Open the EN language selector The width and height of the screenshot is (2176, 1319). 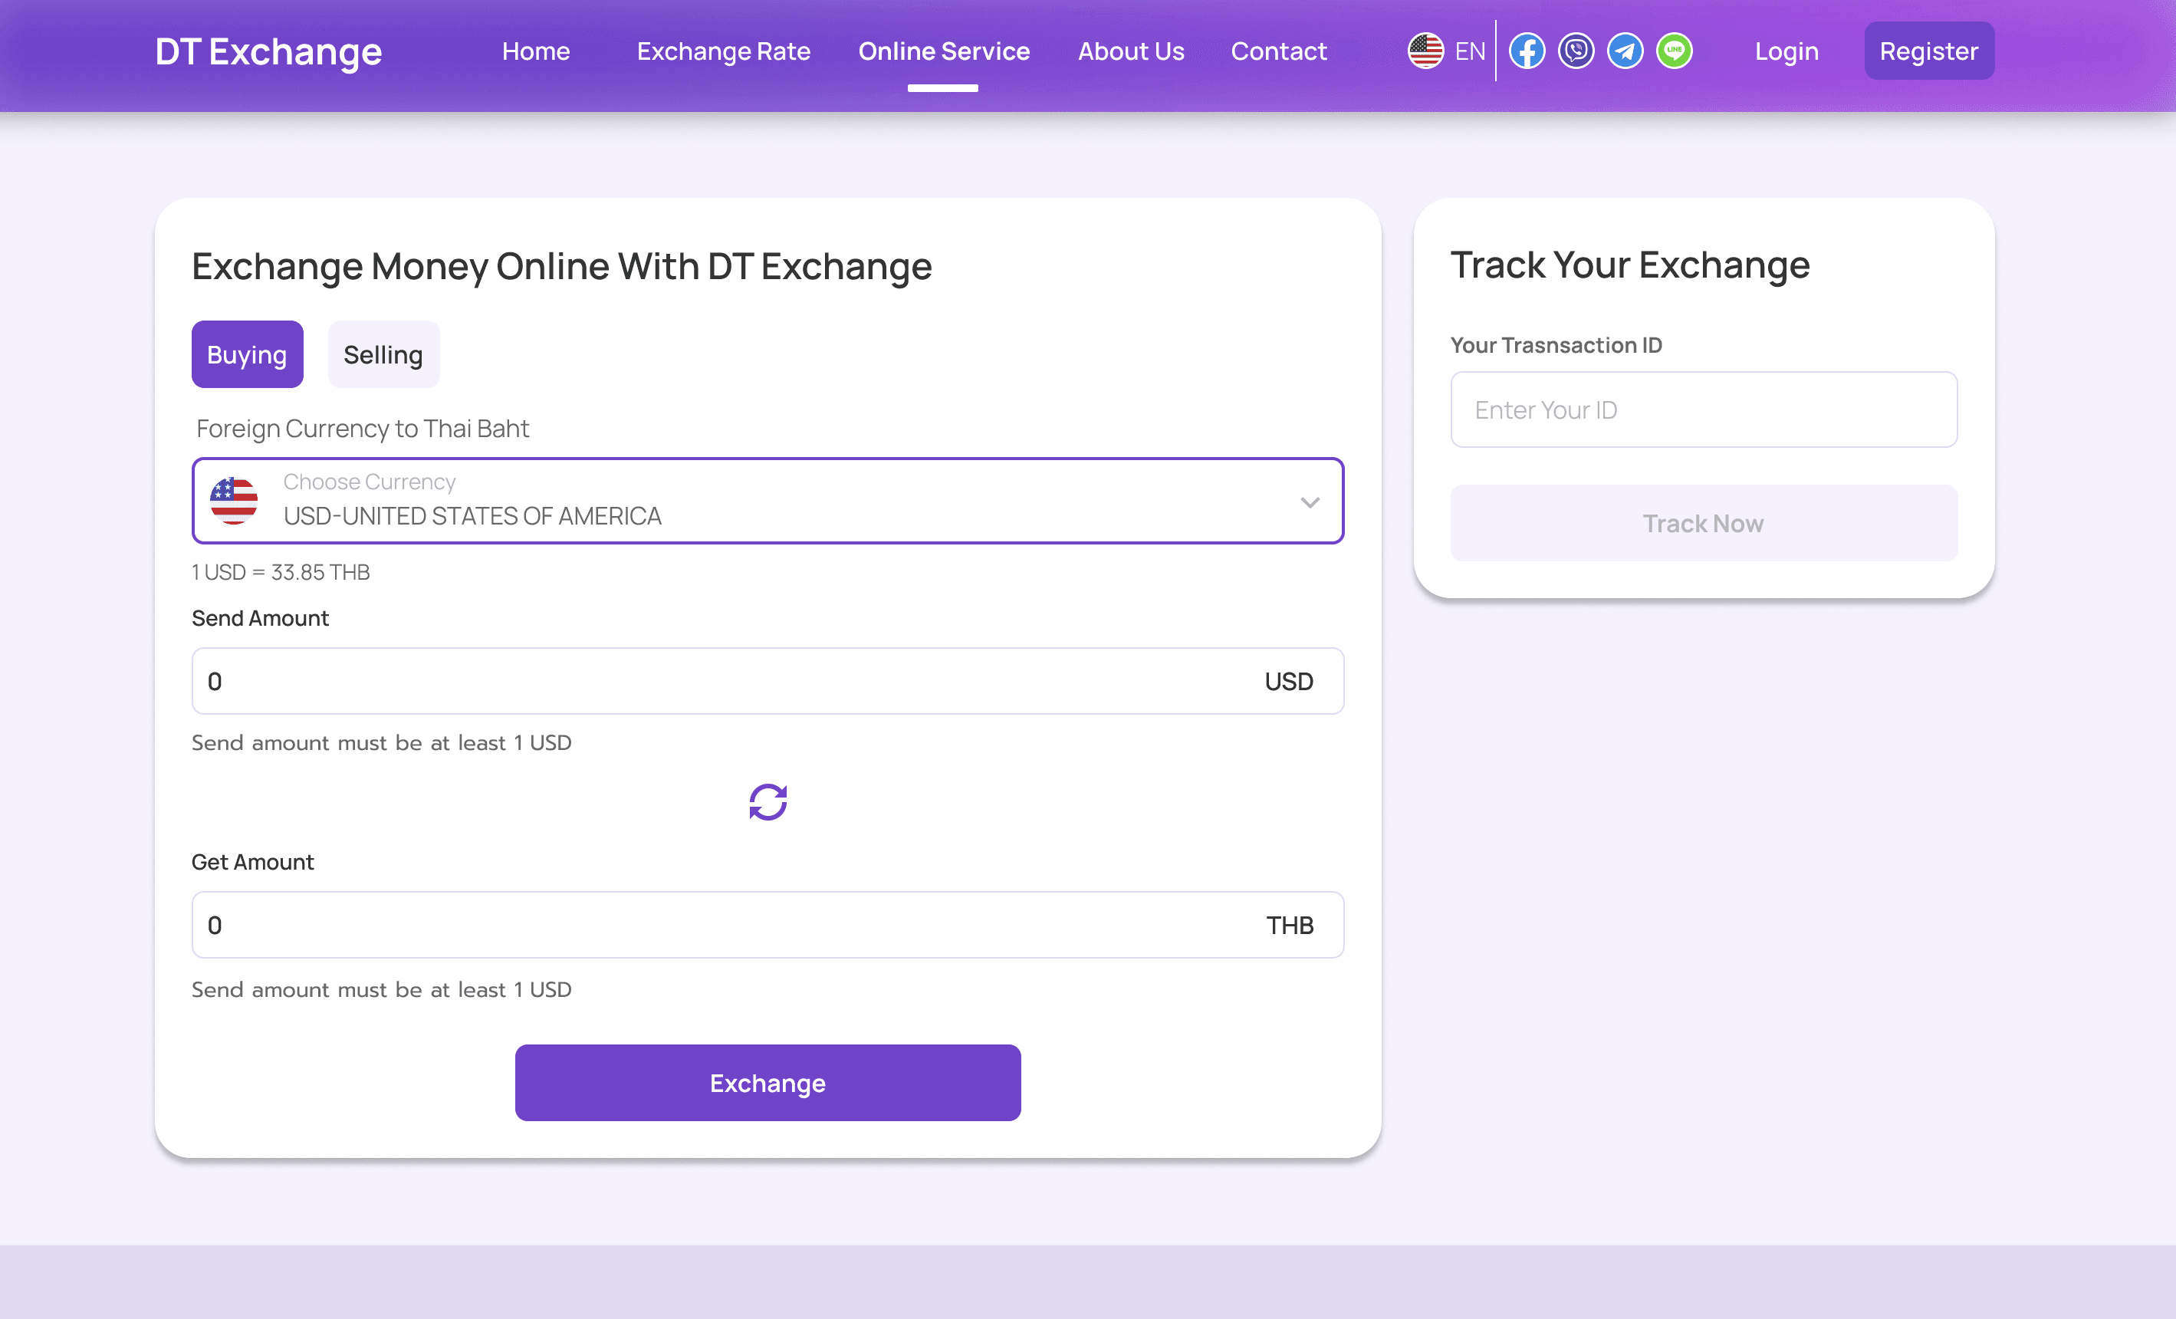tap(1470, 51)
